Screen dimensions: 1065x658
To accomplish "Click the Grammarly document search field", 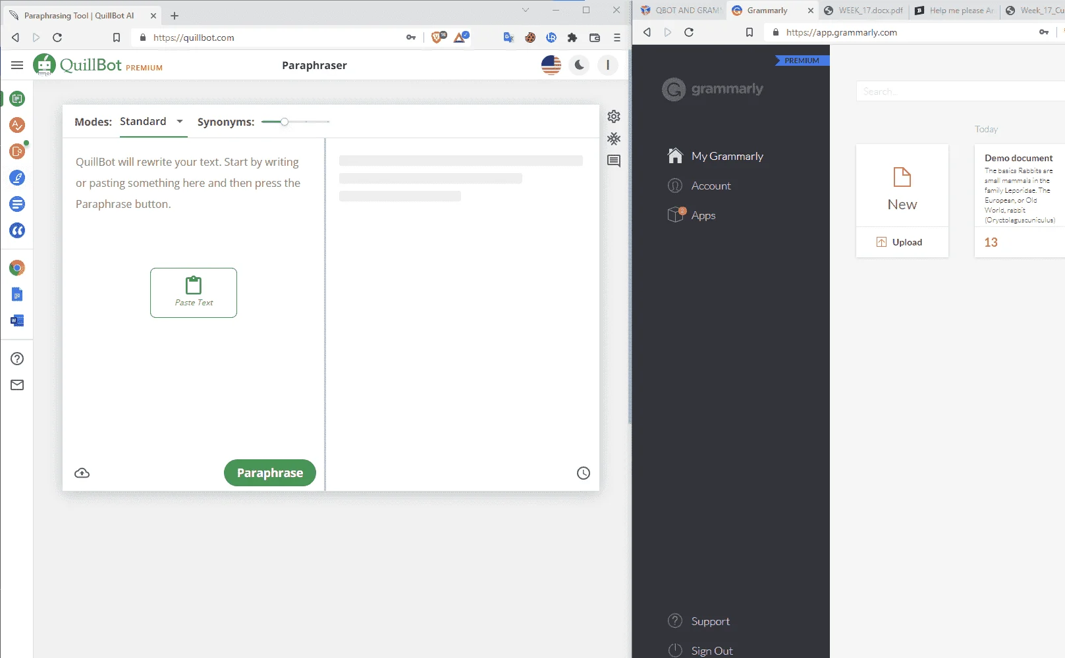I will [960, 91].
